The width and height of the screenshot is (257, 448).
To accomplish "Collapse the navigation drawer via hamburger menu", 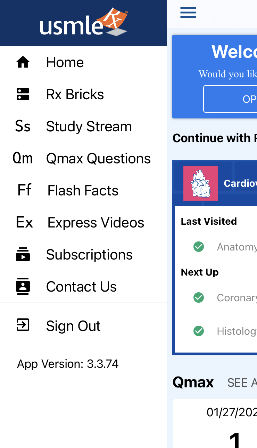I will point(188,12).
